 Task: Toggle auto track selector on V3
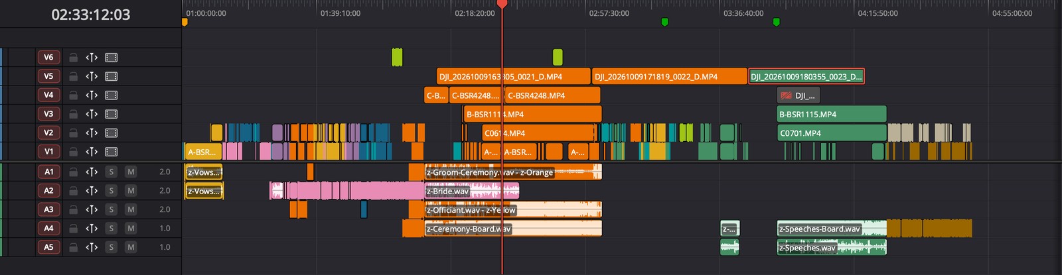(x=92, y=114)
